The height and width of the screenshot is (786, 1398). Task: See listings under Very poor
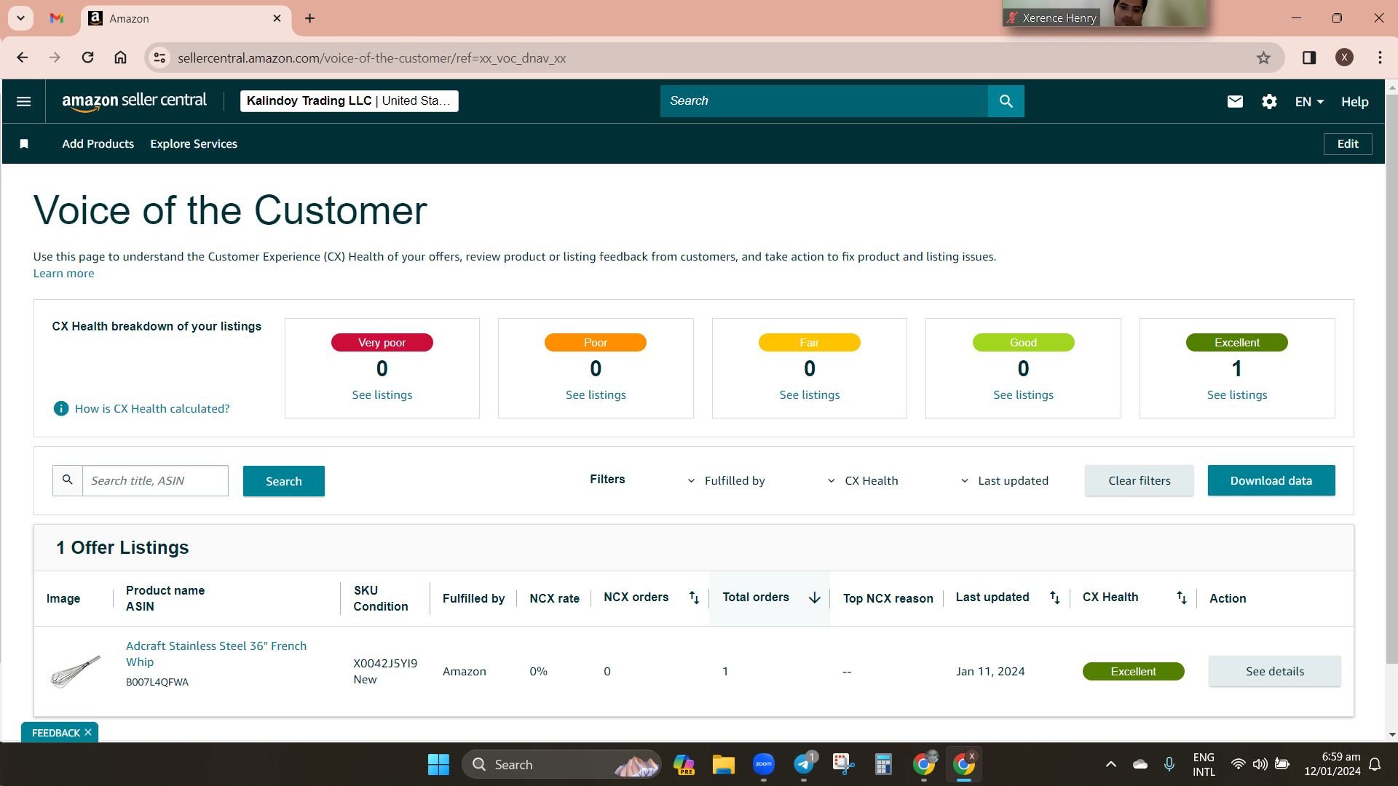click(382, 394)
